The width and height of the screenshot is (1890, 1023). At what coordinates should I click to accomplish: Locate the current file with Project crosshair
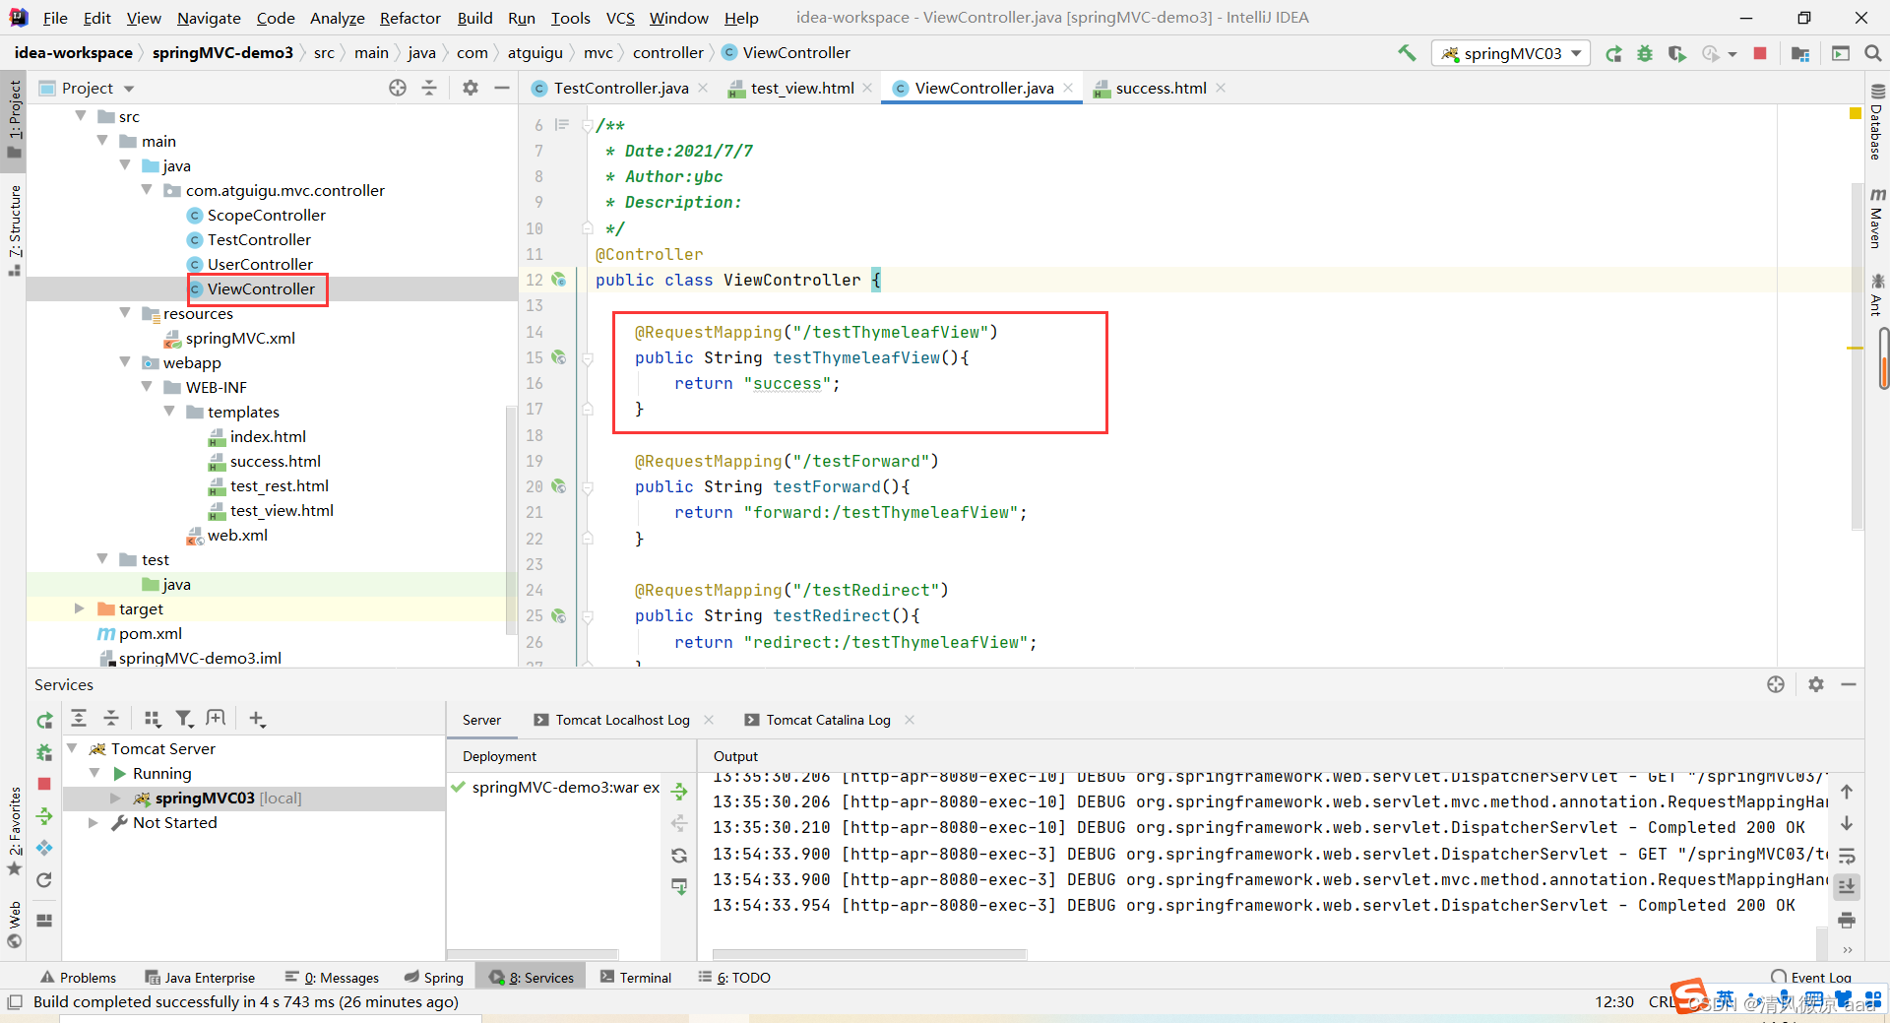[398, 88]
